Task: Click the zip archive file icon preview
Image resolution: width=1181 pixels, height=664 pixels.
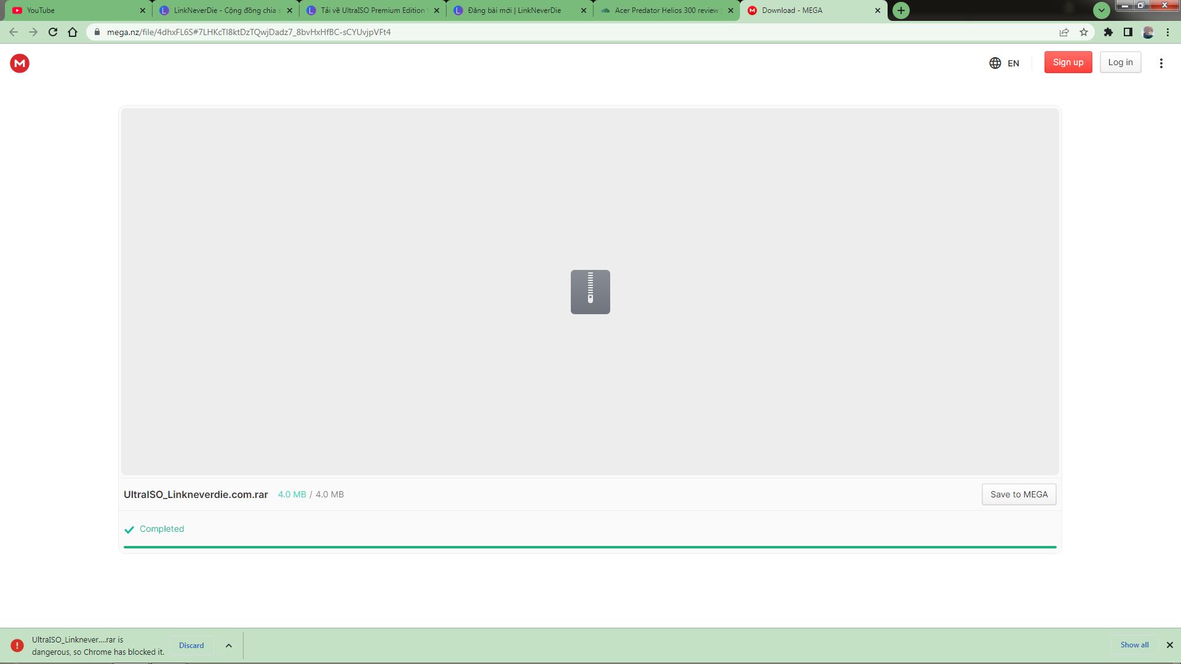Action: click(590, 291)
